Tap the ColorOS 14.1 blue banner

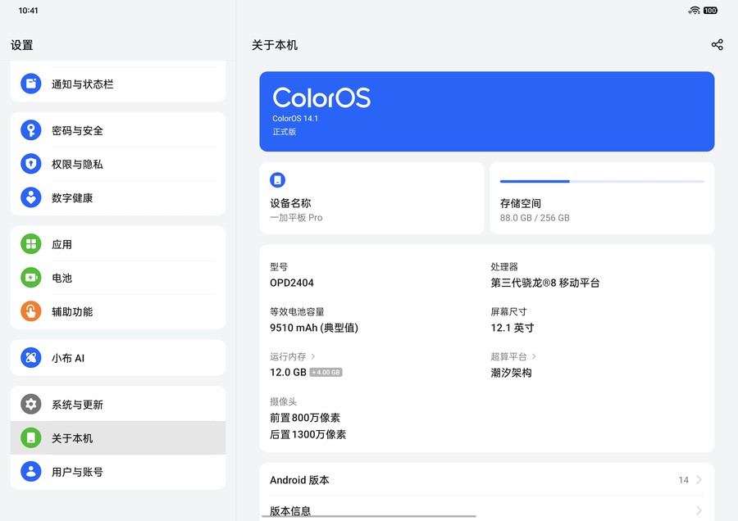486,111
